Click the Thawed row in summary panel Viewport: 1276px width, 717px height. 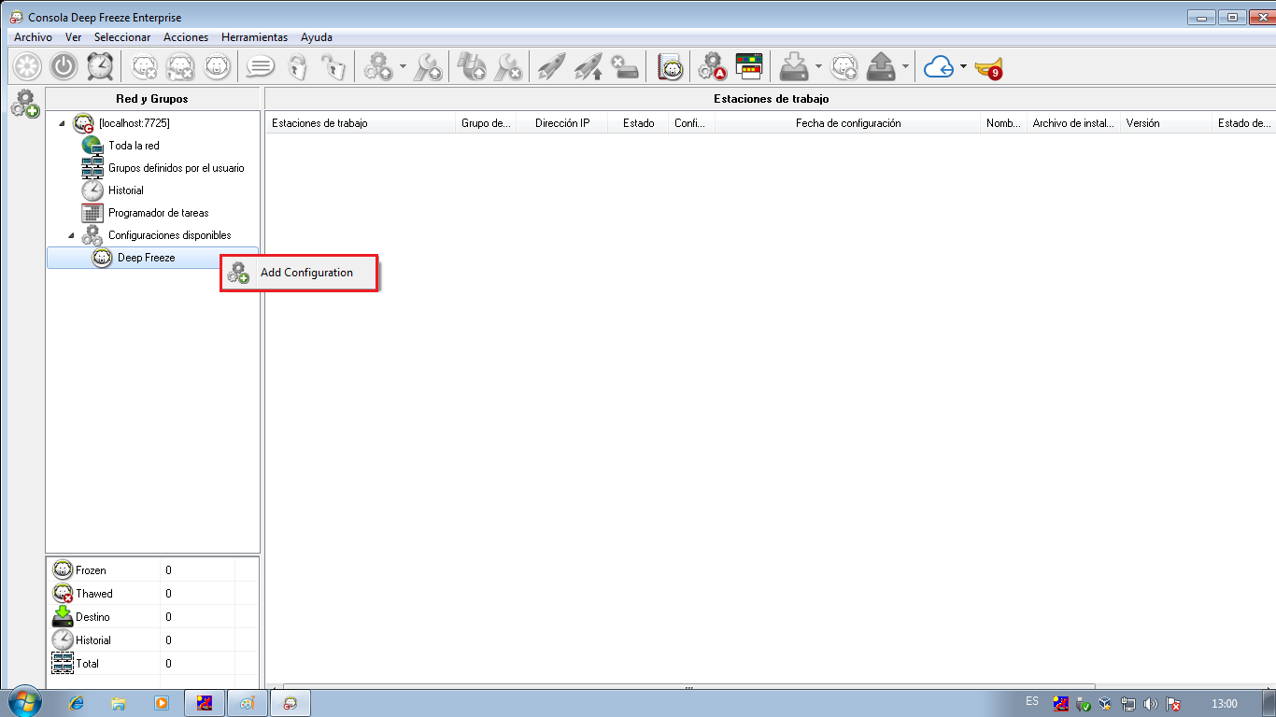pos(153,593)
